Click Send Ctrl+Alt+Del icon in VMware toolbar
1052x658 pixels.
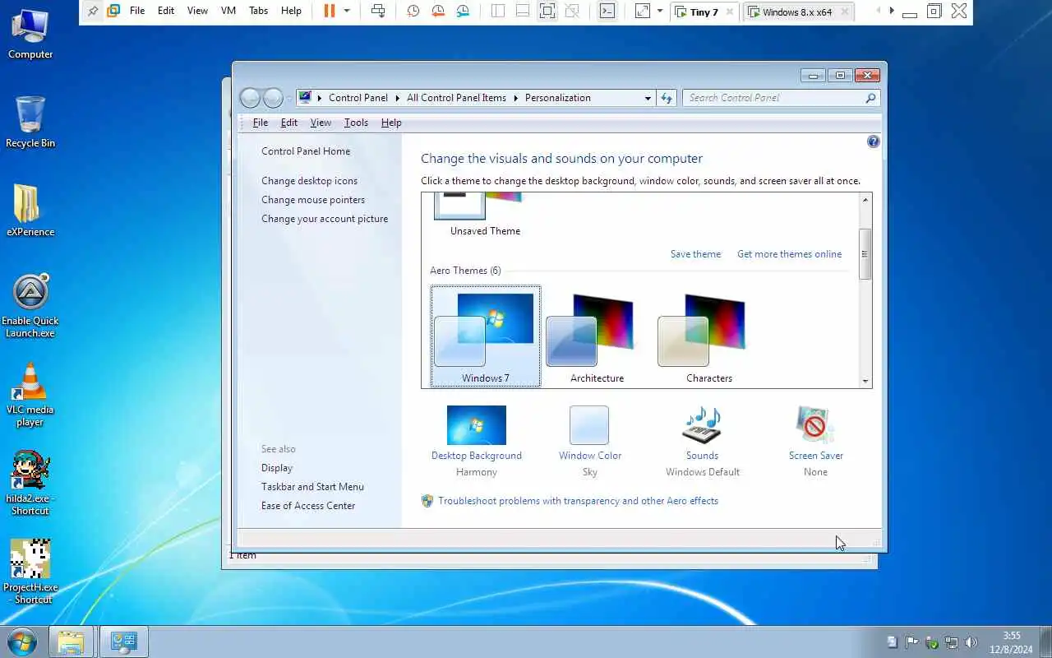click(x=378, y=11)
